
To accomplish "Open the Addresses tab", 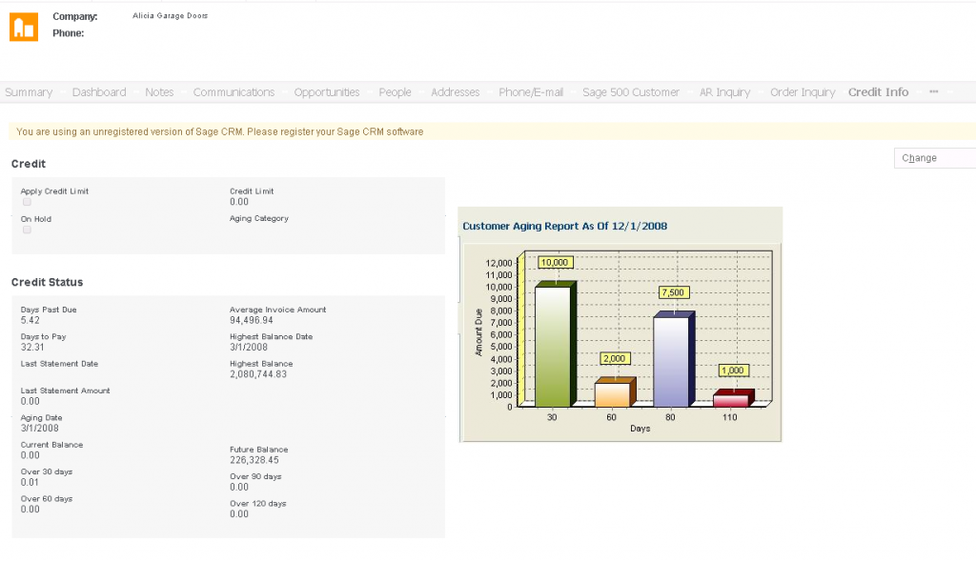I will click(x=455, y=92).
